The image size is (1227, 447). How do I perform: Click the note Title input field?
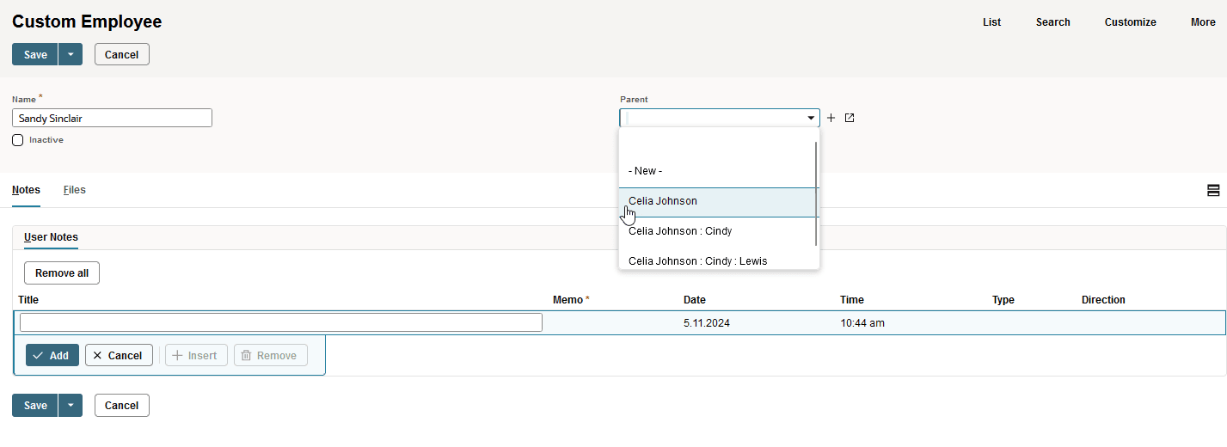281,322
